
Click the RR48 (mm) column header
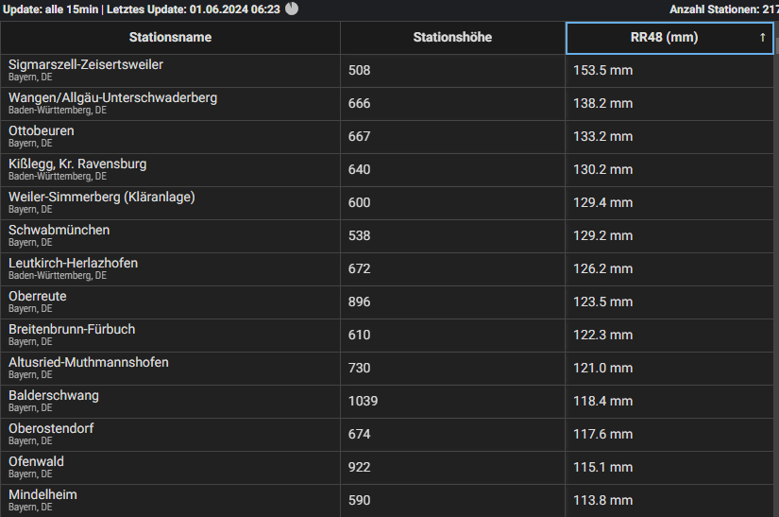tap(669, 38)
